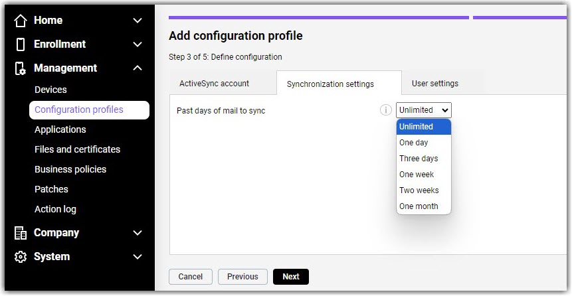Click the System gear icon
This screenshot has width=572, height=296.
(x=21, y=257)
